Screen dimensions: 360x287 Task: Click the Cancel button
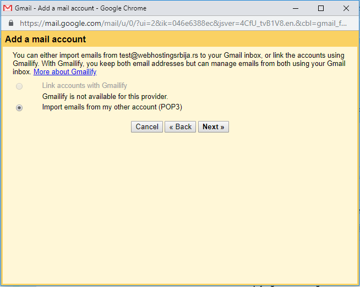[147, 127]
